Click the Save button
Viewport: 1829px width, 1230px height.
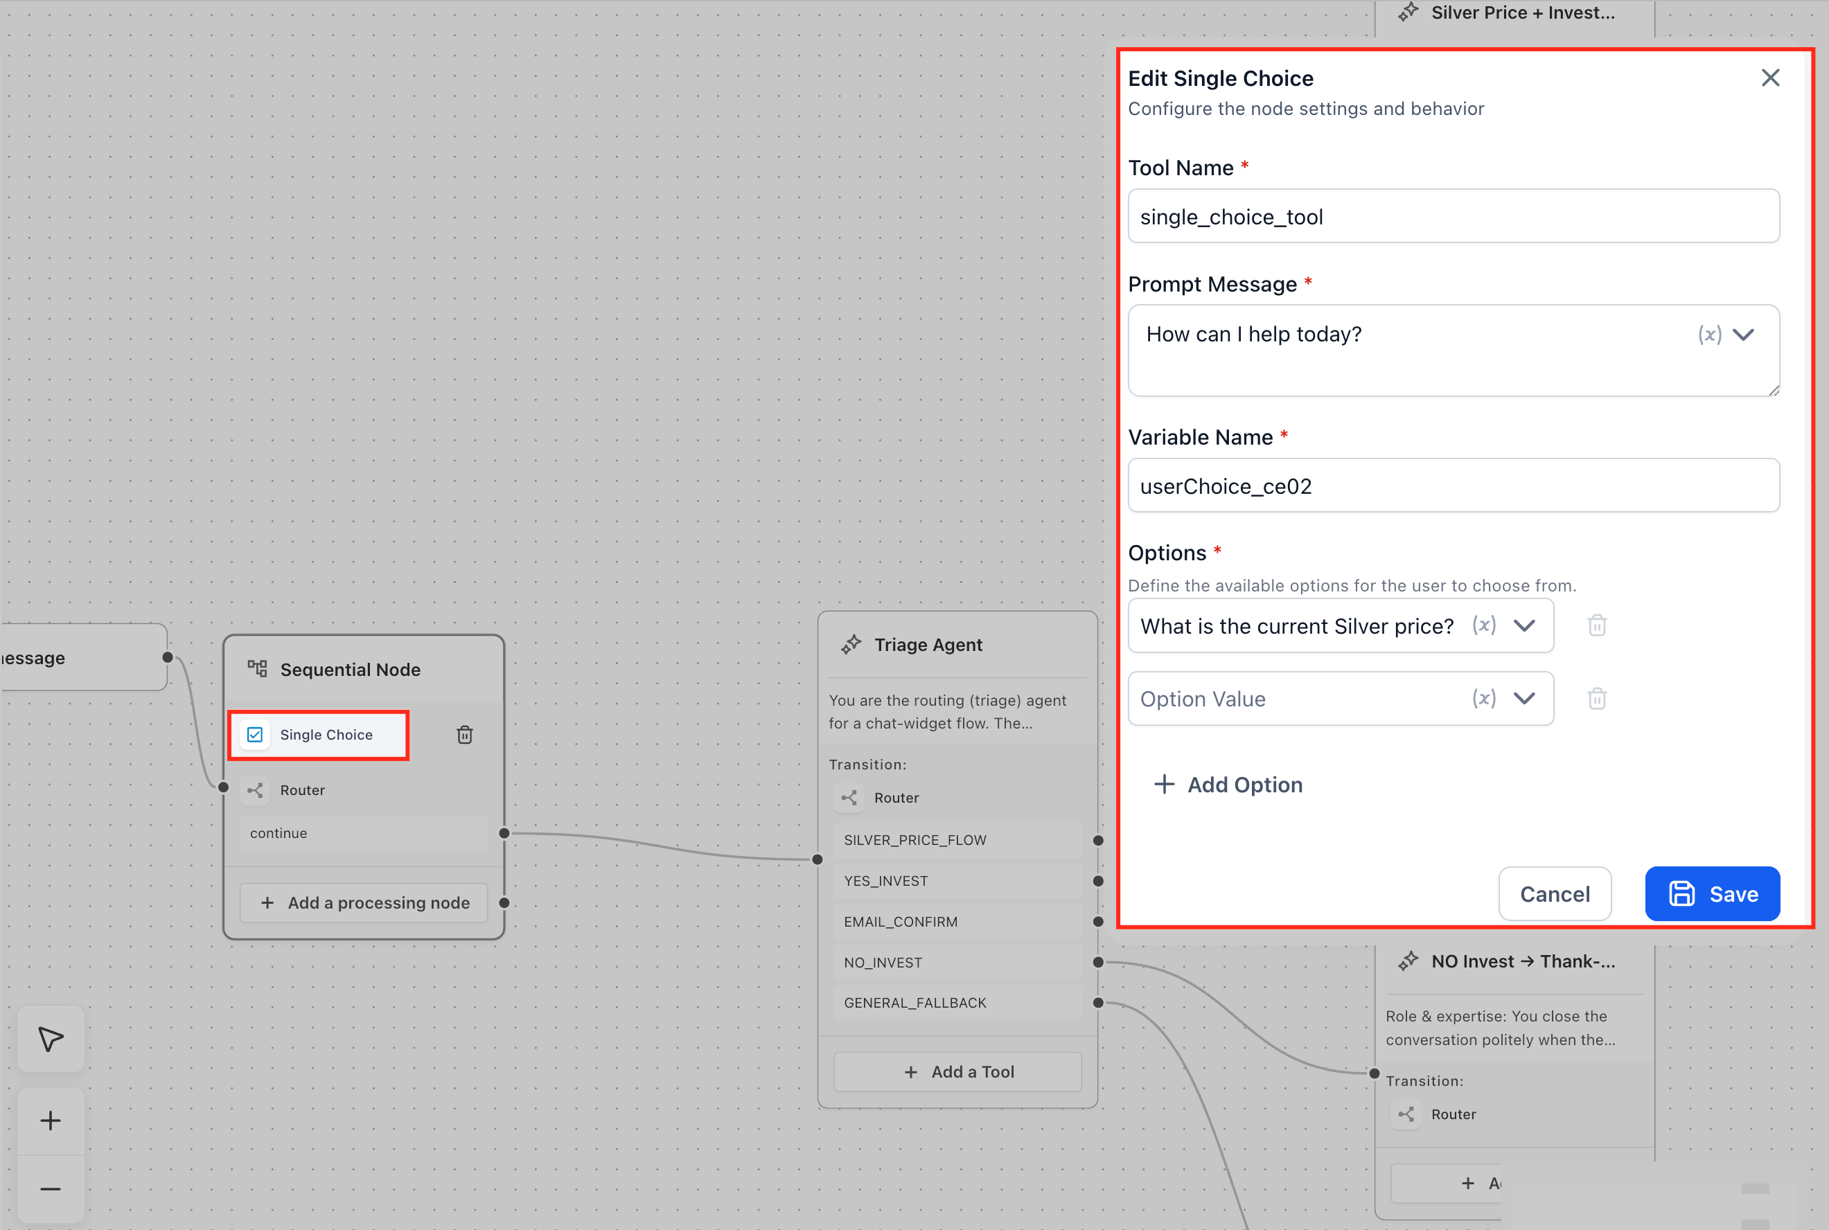click(x=1711, y=893)
